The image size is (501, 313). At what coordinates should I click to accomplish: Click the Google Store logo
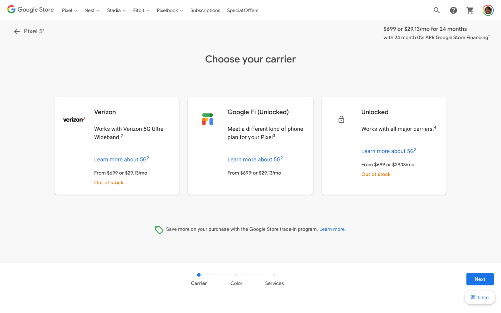(x=30, y=10)
